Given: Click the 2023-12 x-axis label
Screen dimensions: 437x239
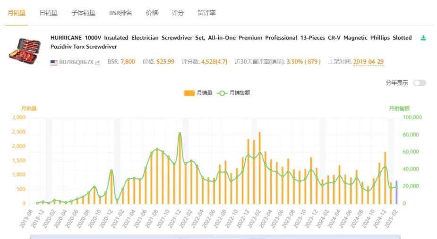Looking at the screenshot, I should [311, 219].
